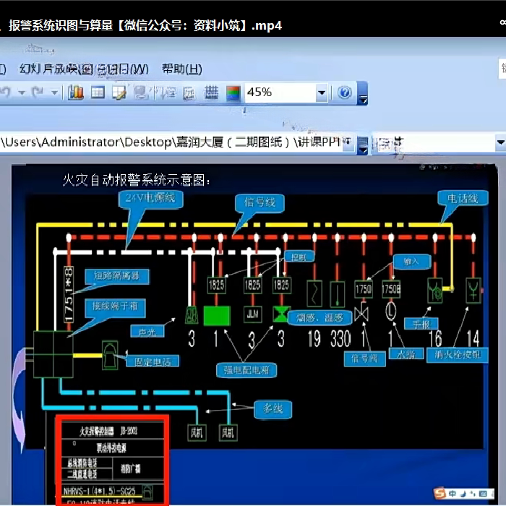Click the 1750B module box
Viewport: 506px width, 506px height.
click(391, 289)
